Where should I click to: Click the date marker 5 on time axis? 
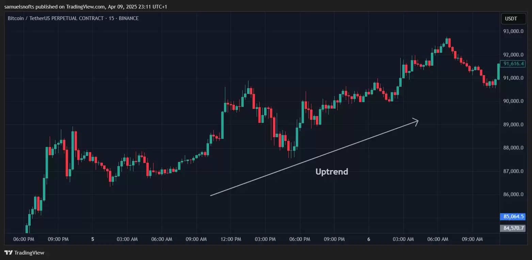point(93,239)
